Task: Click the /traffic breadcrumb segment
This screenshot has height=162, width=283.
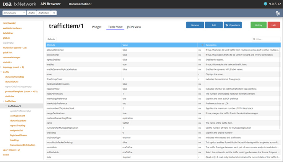Action: [x=32, y=13]
